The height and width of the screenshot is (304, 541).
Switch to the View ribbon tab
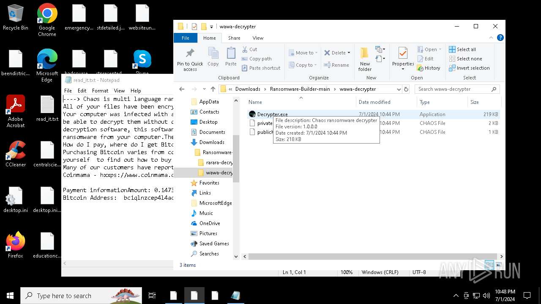coord(258,38)
